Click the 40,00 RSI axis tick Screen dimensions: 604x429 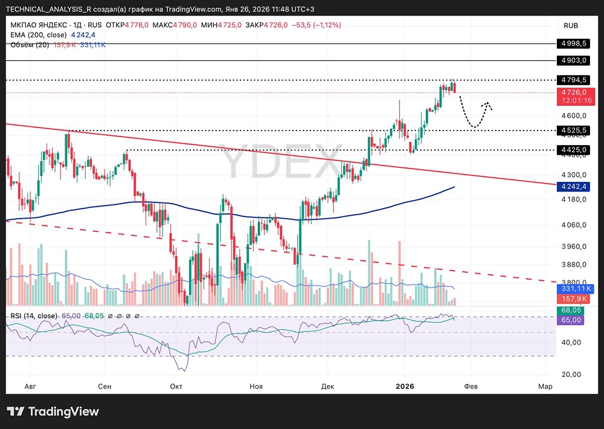(571, 342)
